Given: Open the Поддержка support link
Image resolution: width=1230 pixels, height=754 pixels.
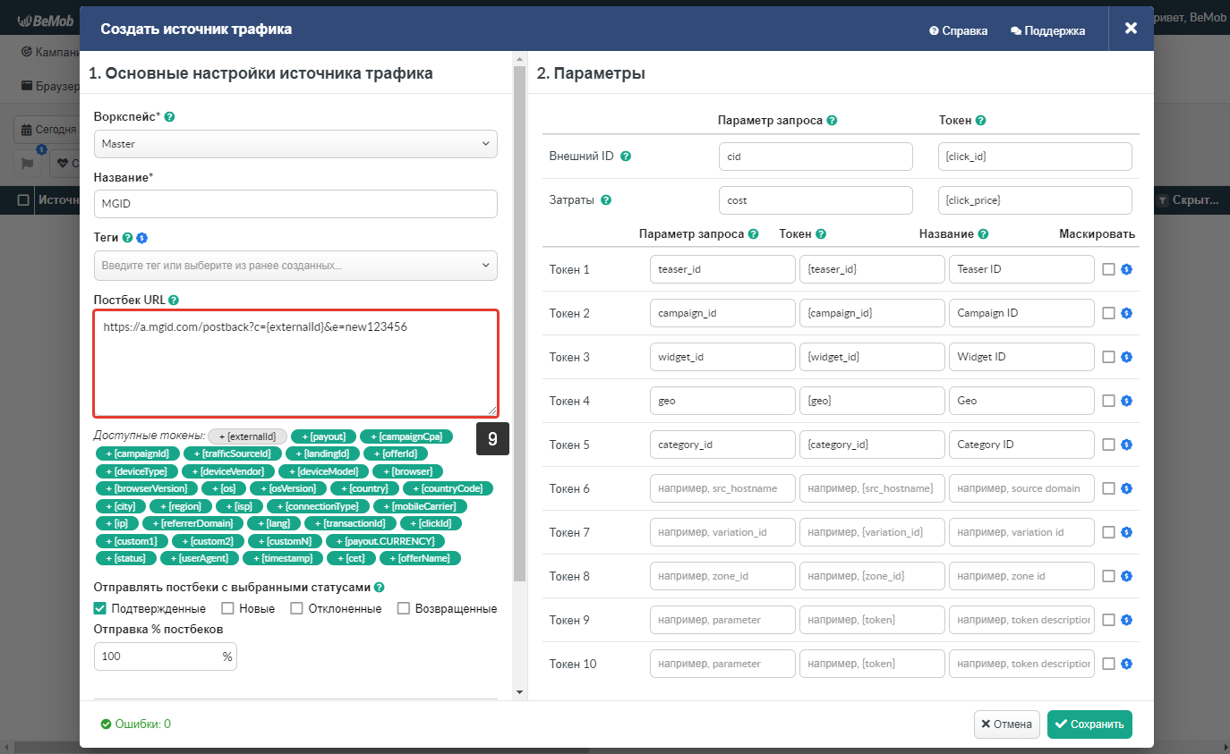Looking at the screenshot, I should 1047,30.
